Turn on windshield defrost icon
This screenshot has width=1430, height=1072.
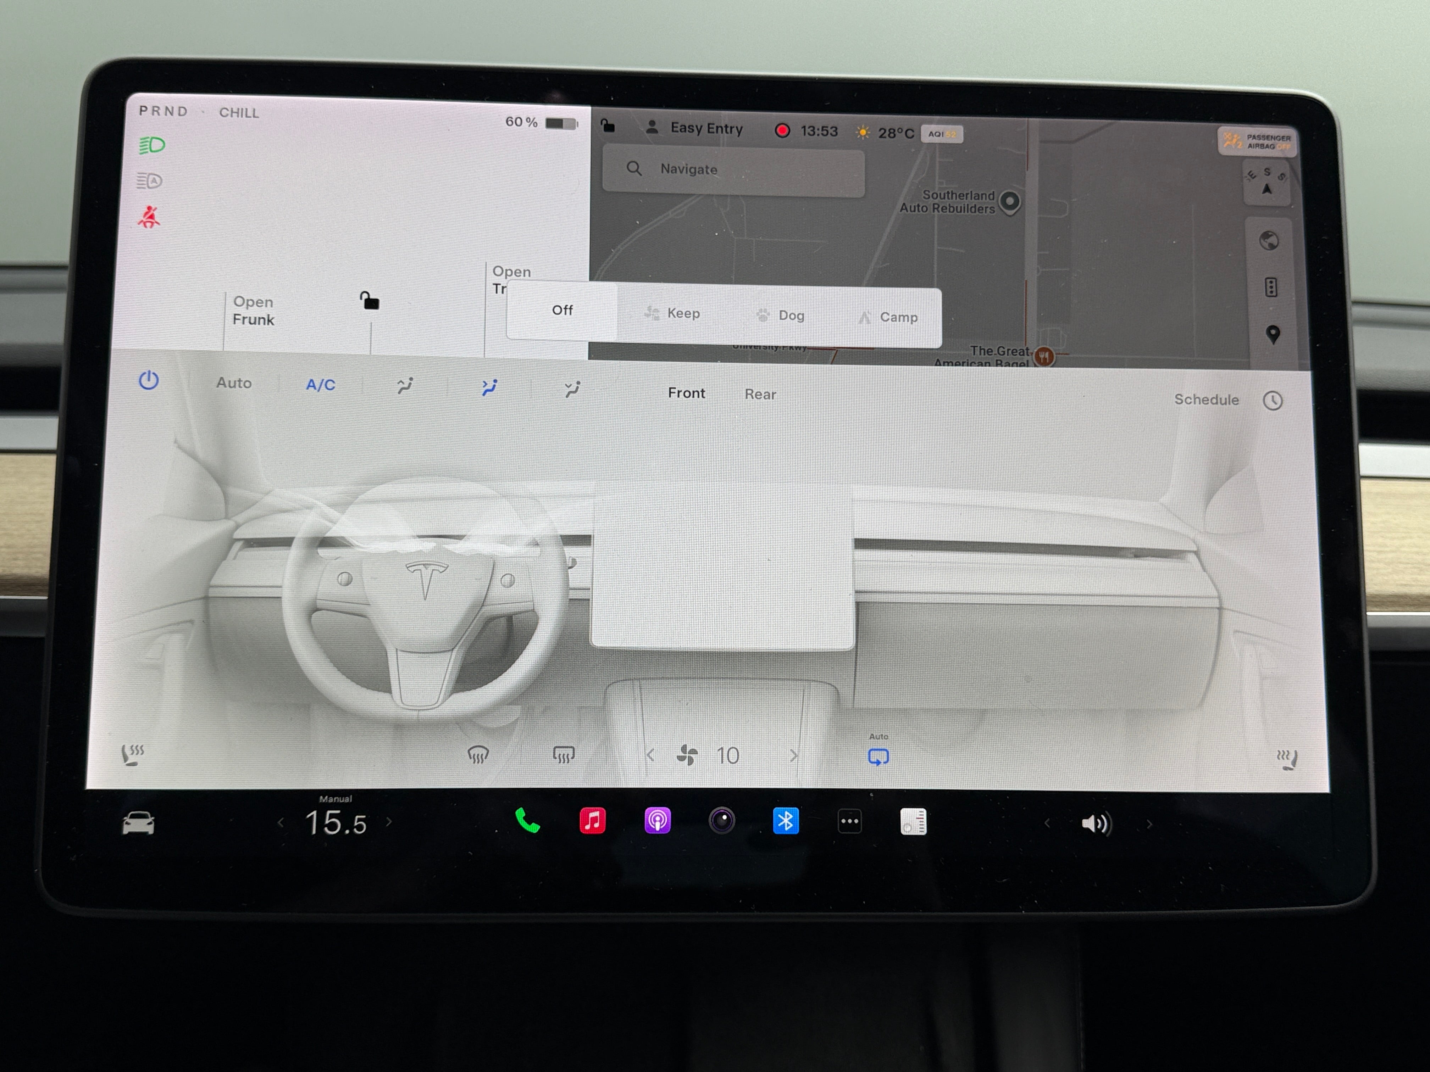pyautogui.click(x=478, y=754)
